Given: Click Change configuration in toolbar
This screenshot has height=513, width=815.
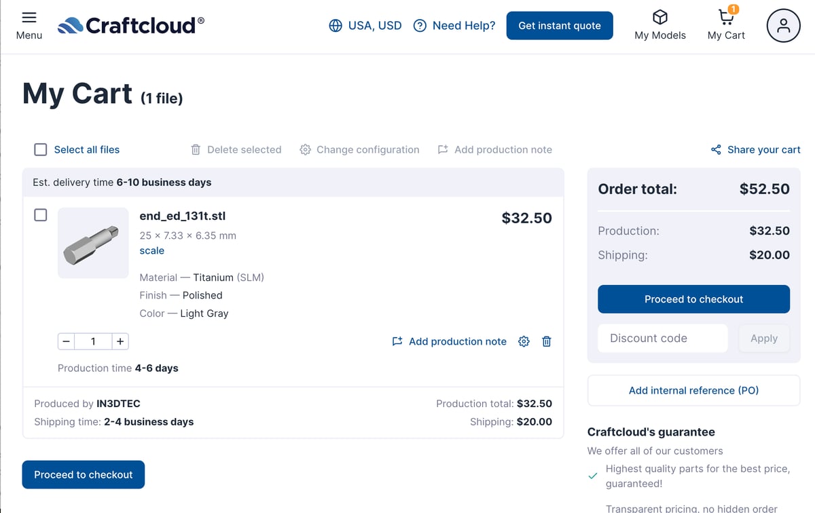Looking at the screenshot, I should (359, 149).
